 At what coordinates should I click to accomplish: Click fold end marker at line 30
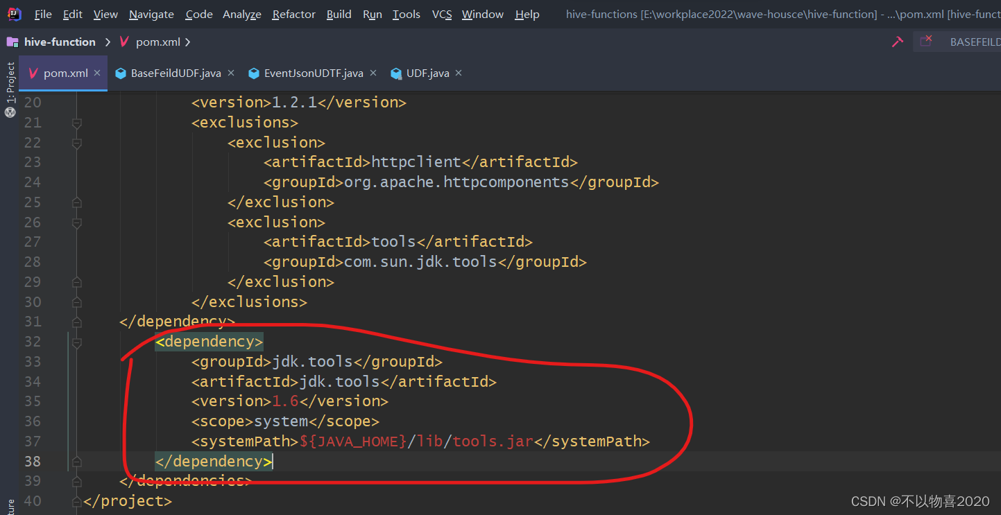(x=77, y=302)
